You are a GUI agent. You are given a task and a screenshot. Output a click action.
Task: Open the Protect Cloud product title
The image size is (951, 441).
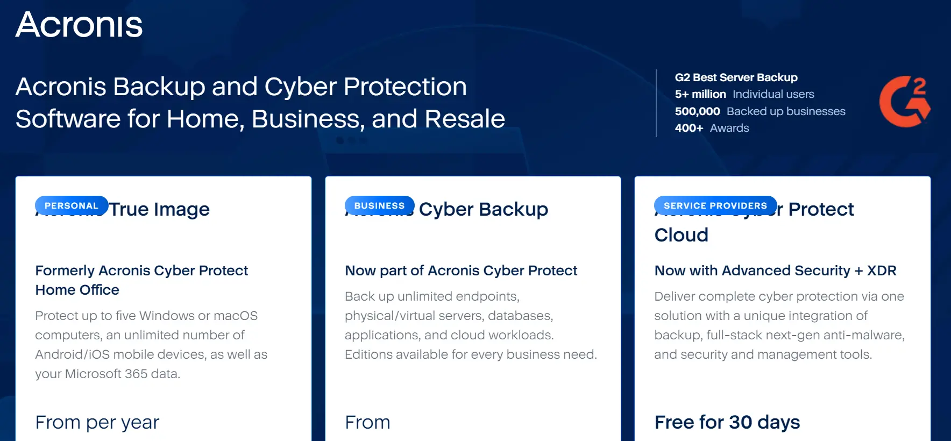click(x=754, y=222)
